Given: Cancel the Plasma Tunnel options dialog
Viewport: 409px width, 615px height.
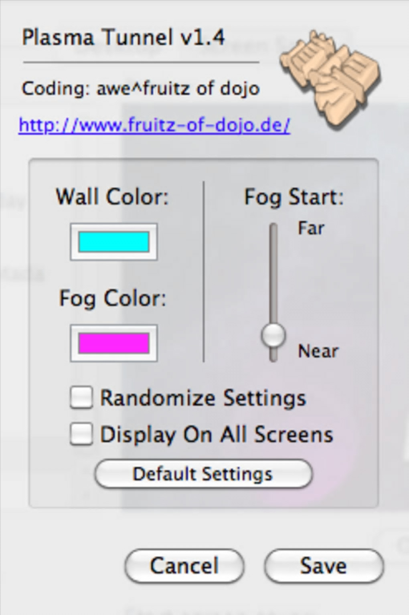Looking at the screenshot, I should (184, 566).
